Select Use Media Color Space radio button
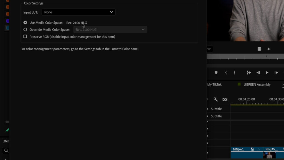Viewport: 284px width, 160px height. (25, 22)
